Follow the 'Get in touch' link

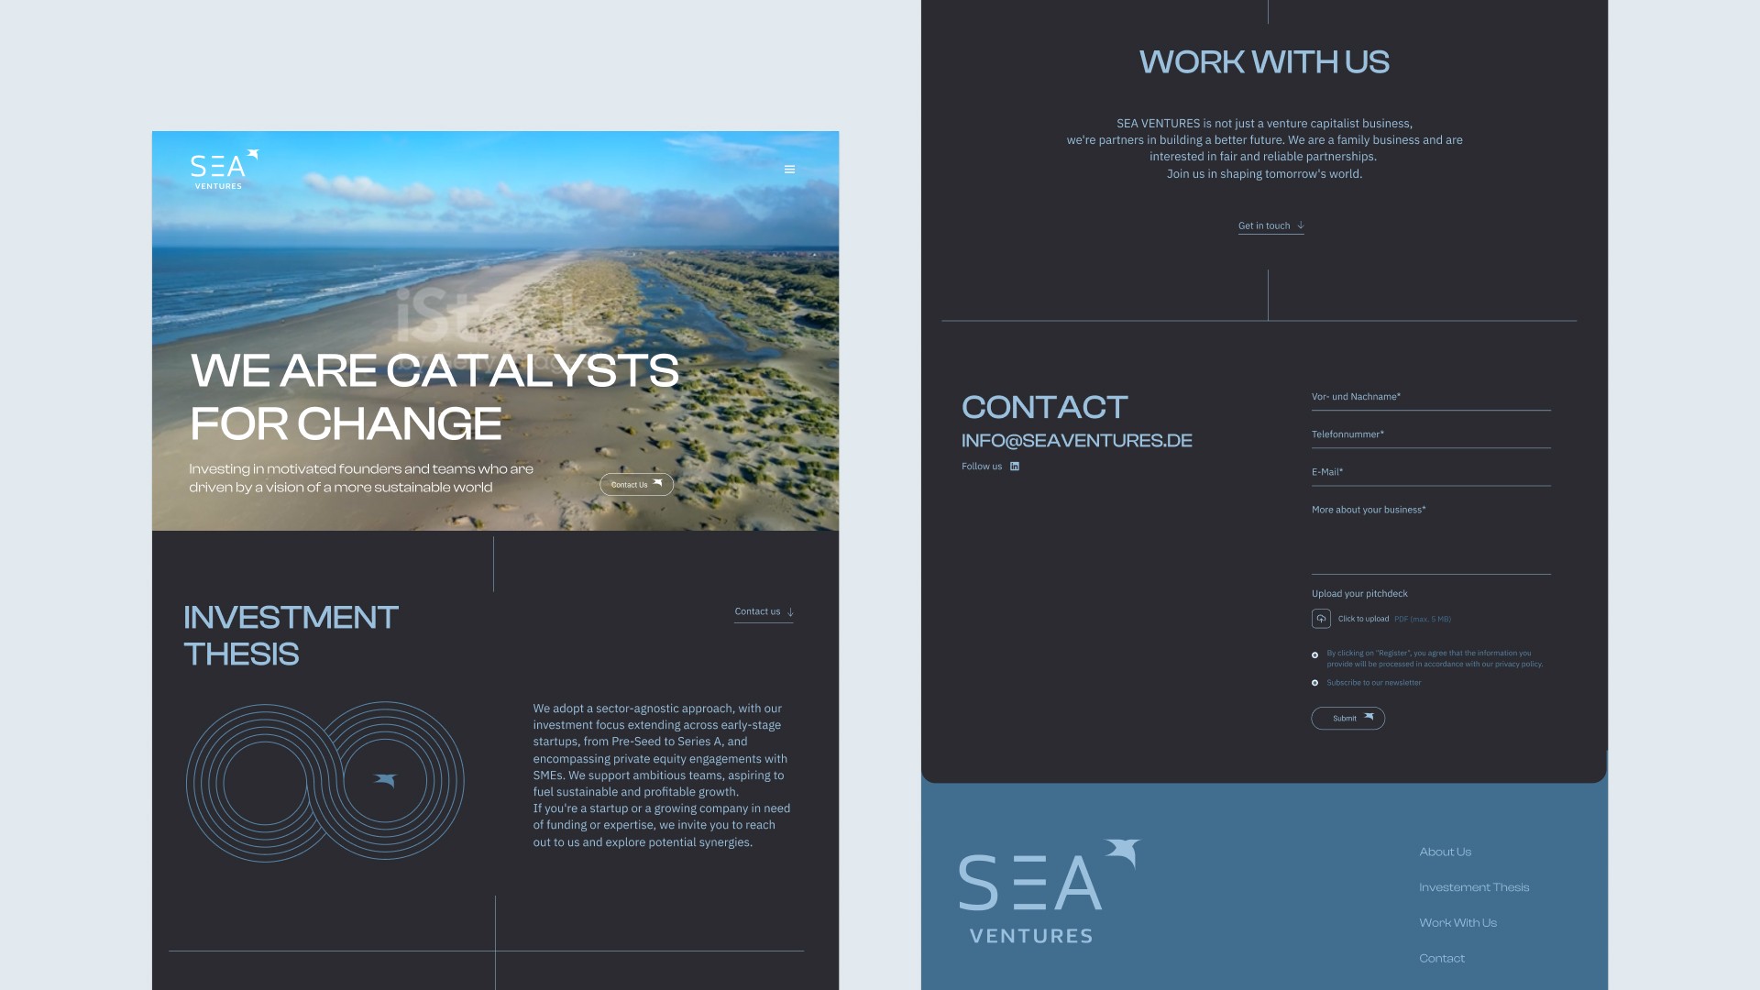click(x=1270, y=226)
